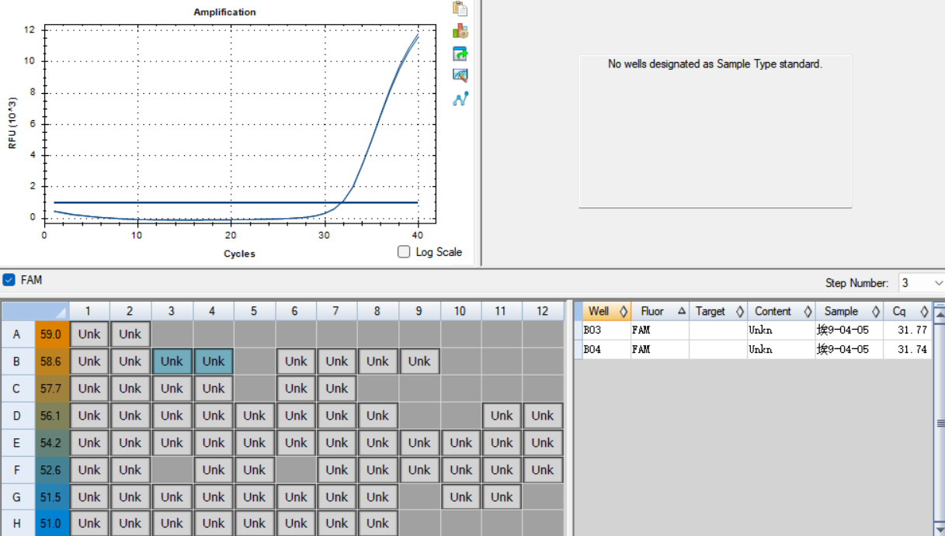The image size is (945, 536).
Task: Sort by the Fluor column header
Action: [660, 311]
